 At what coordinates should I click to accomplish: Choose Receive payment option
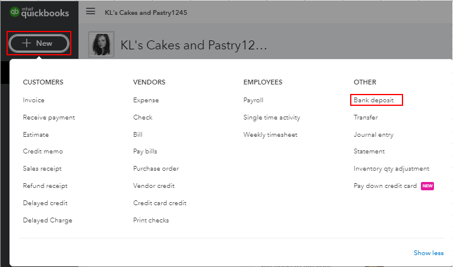tap(49, 117)
